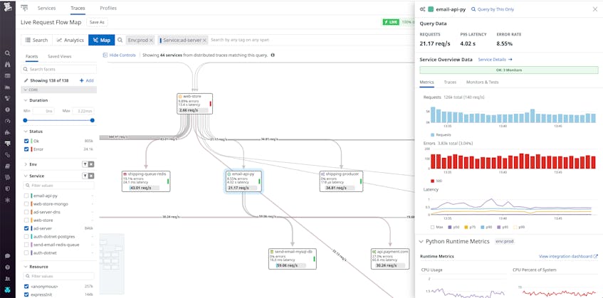603x298 pixels.
Task: Open the user account icon at sidebar bottom
Action: pos(8,289)
